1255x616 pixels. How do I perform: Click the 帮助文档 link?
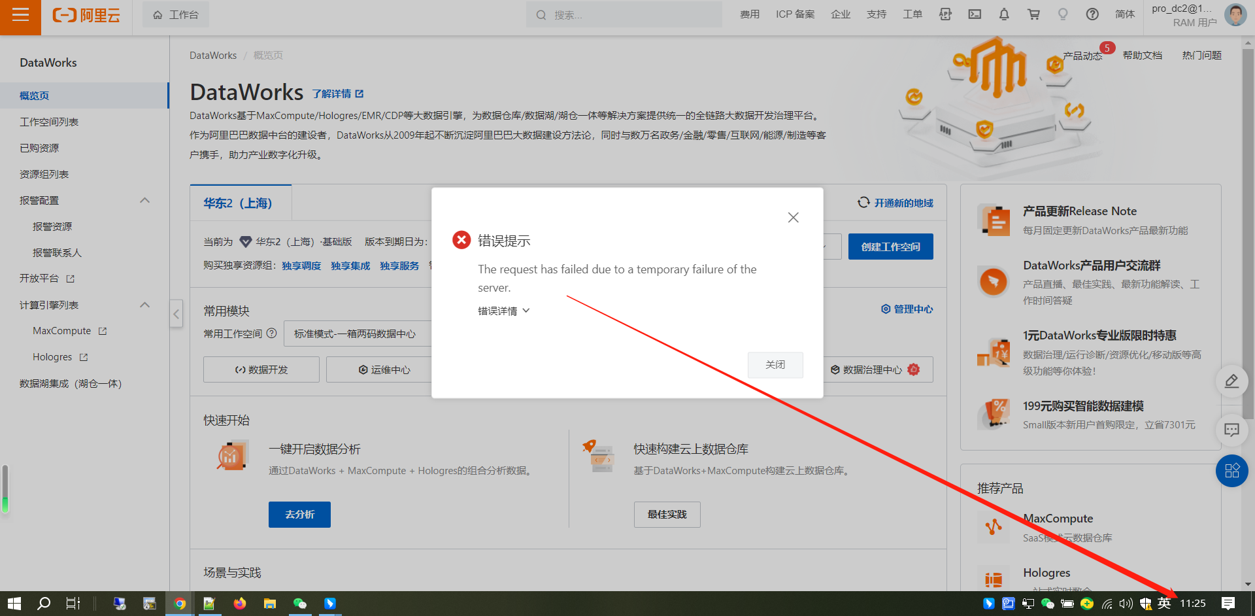point(1142,56)
